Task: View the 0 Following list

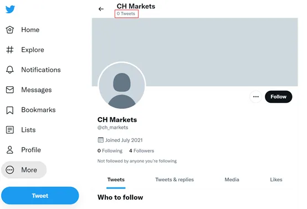Action: point(110,151)
